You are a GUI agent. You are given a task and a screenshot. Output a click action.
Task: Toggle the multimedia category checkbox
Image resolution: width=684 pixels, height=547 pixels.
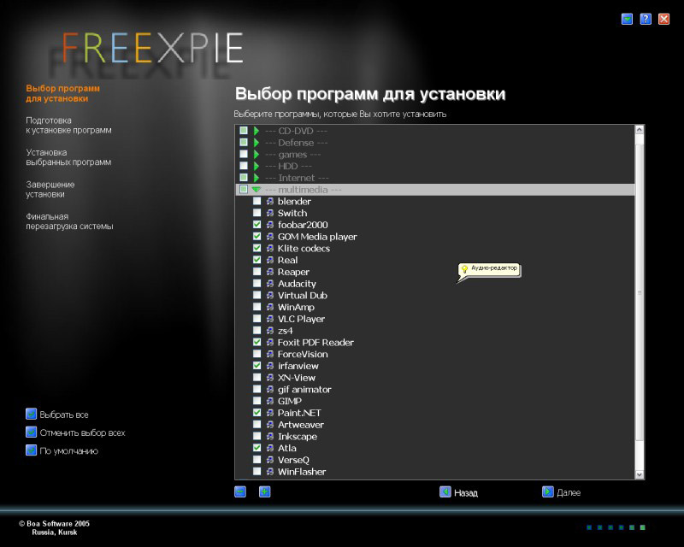coord(244,189)
